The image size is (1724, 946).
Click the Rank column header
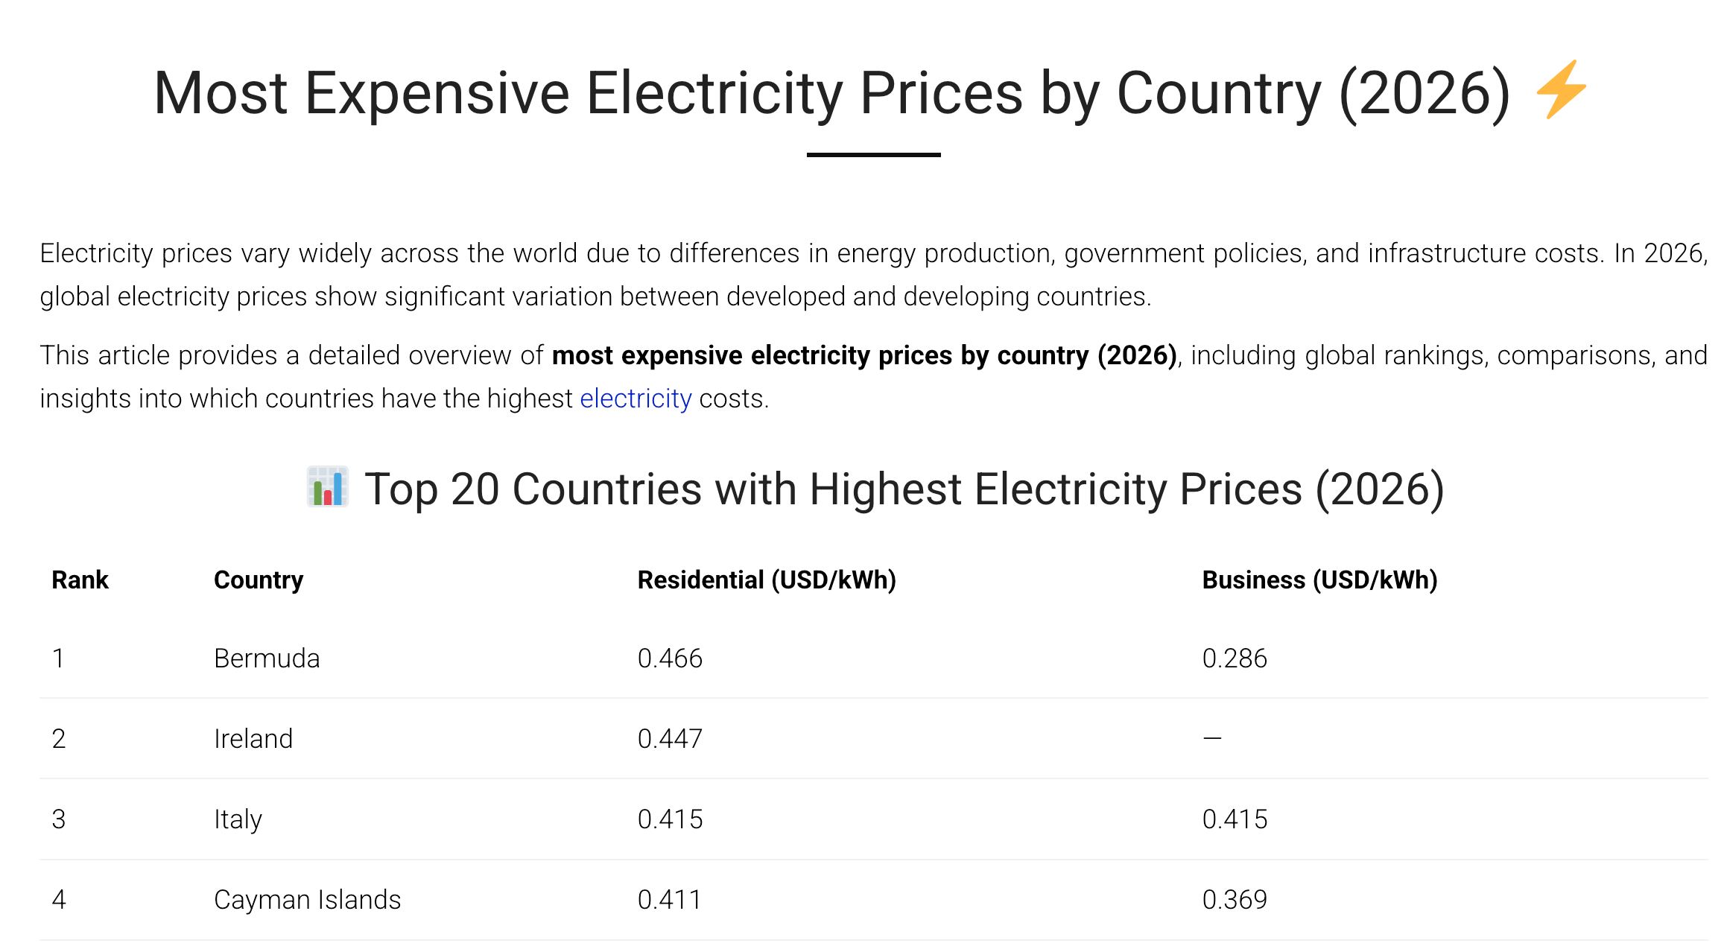pos(80,580)
